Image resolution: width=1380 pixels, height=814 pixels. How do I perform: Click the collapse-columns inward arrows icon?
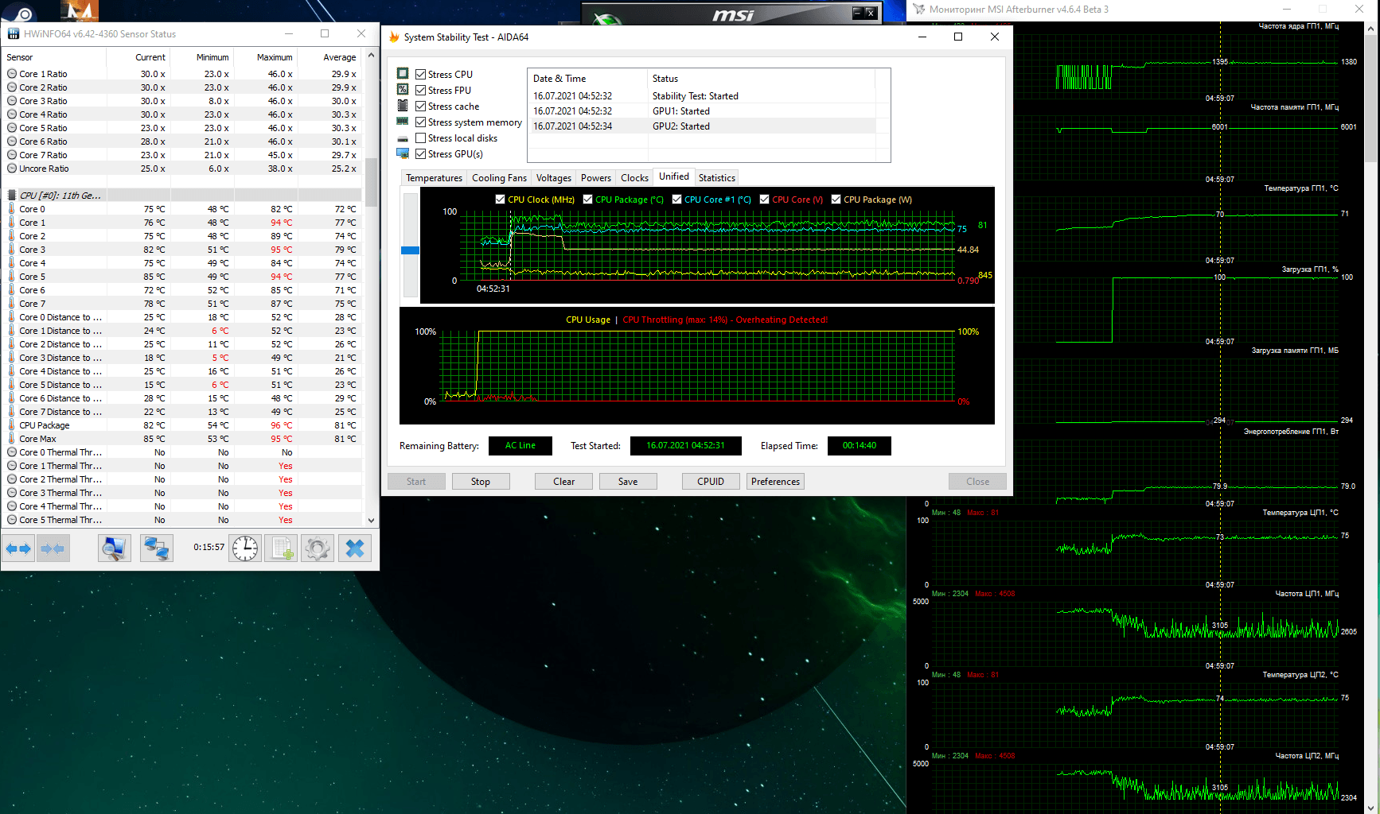click(x=53, y=548)
